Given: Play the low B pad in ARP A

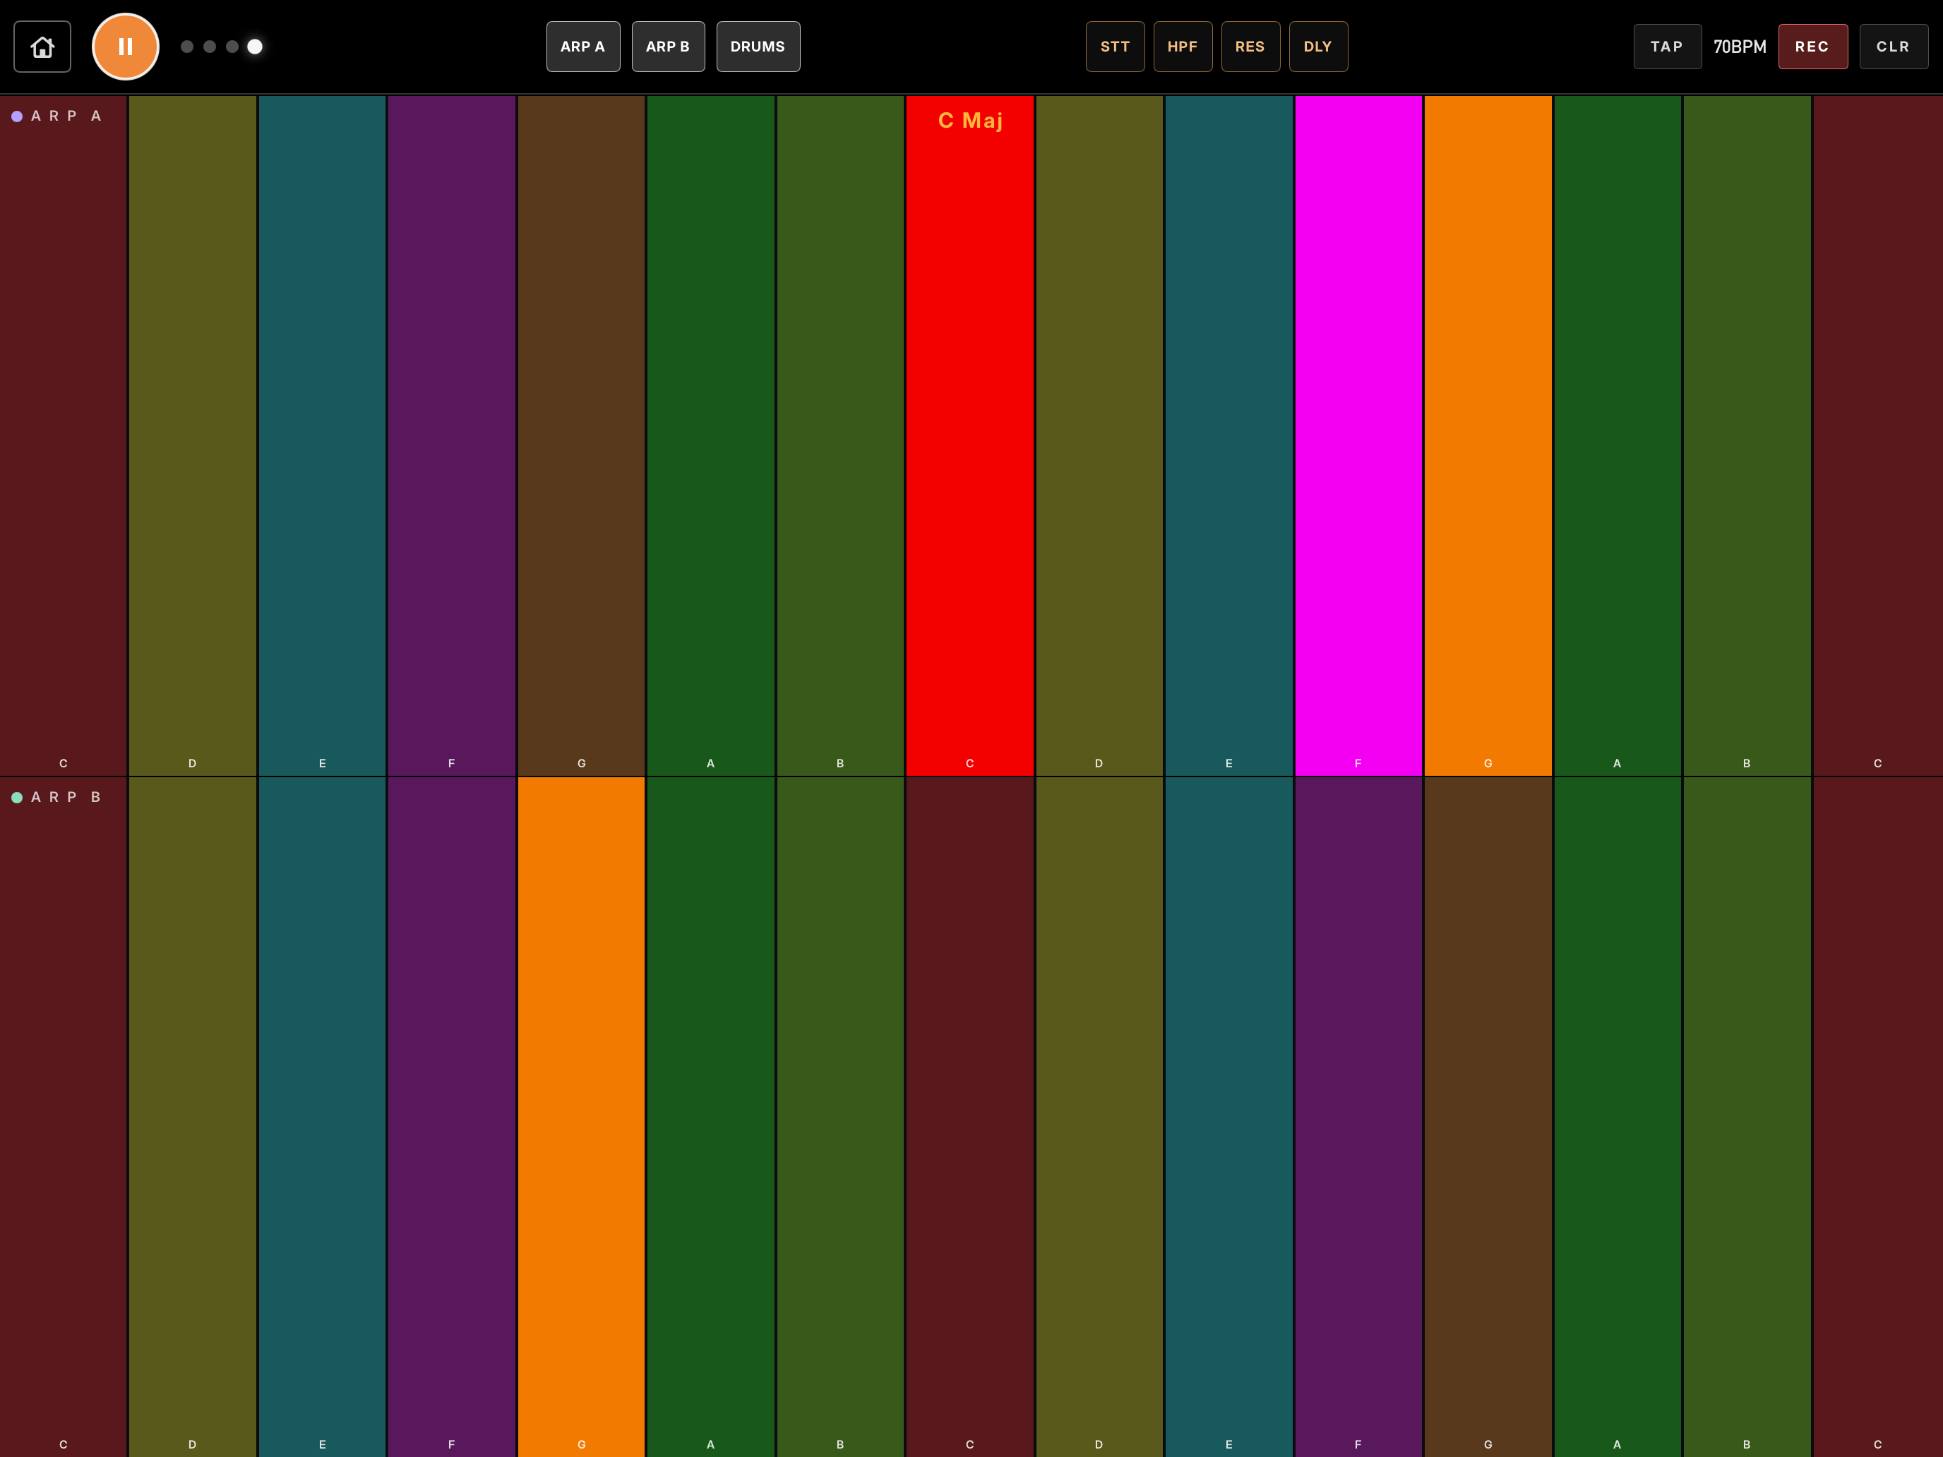Looking at the screenshot, I should point(841,436).
